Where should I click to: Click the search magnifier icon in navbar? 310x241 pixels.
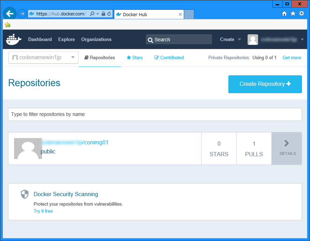(150, 40)
